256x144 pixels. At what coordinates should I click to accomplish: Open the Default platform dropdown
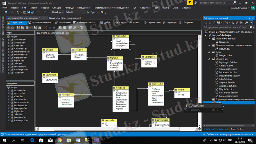coord(75,12)
